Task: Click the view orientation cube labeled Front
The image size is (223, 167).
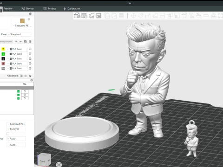Action: pos(44,160)
